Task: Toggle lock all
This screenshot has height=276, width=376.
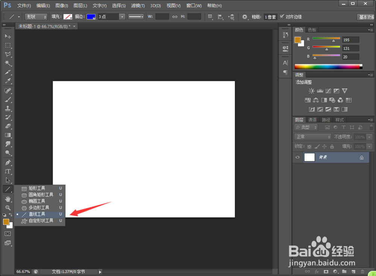Action: [332, 146]
